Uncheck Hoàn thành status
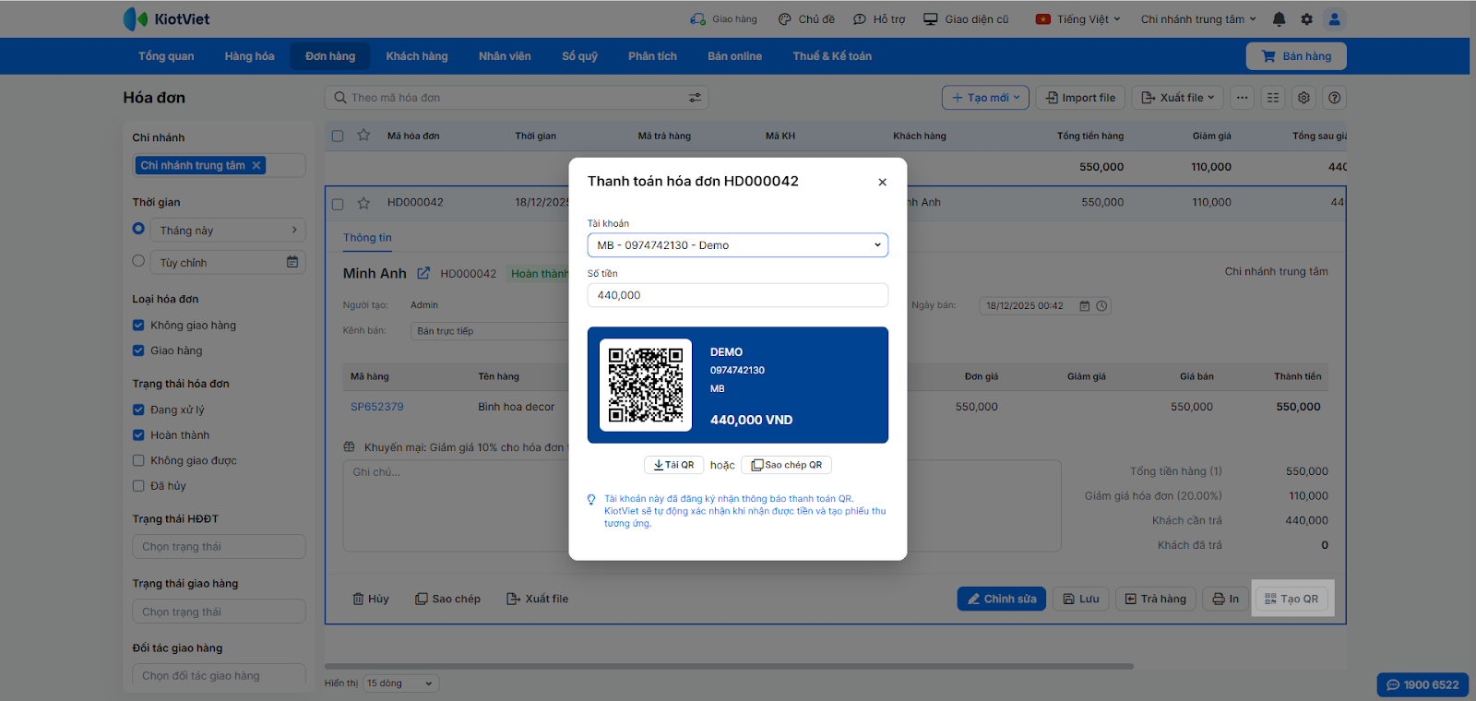 (138, 435)
